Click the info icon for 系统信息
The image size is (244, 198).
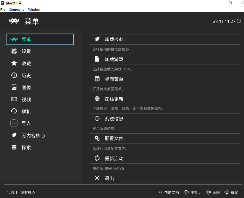97,118
